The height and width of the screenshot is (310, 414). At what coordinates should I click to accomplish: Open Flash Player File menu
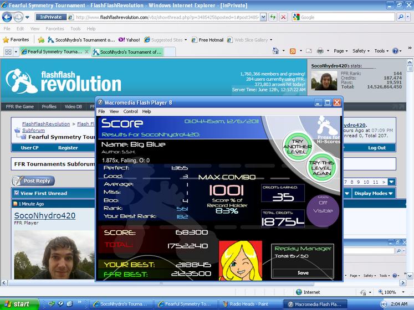tap(101, 112)
